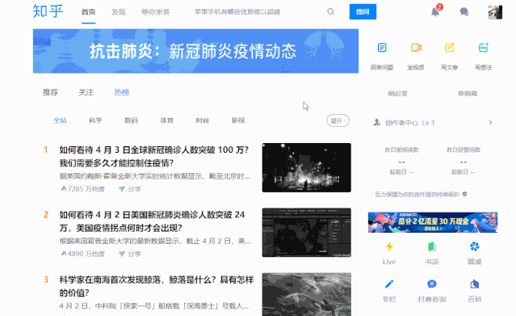Viewport: 516px width, 316px height.
Task: Open the notifications bell icon
Action: point(435,12)
